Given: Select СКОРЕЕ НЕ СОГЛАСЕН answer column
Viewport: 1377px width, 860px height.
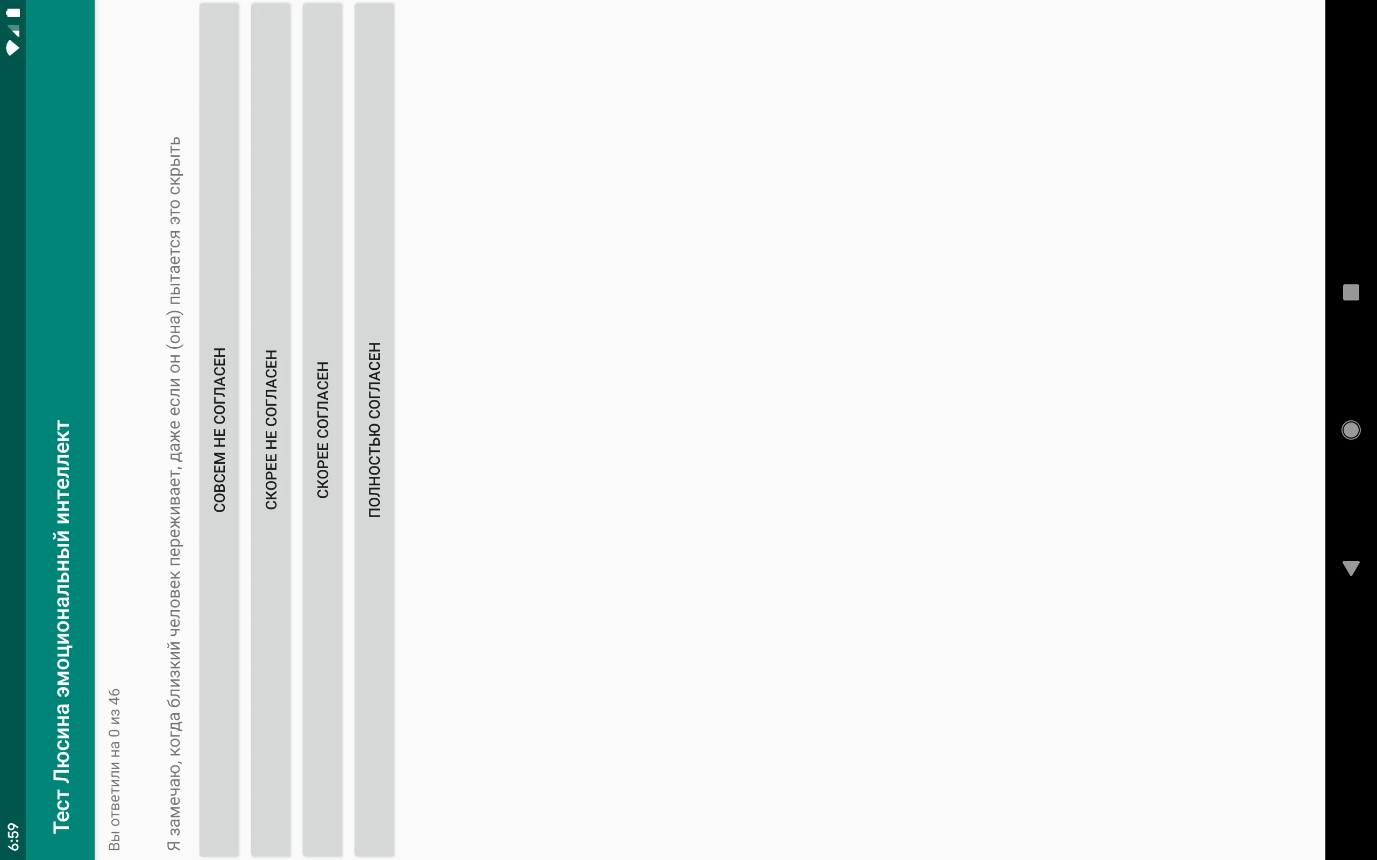Looking at the screenshot, I should (271, 430).
